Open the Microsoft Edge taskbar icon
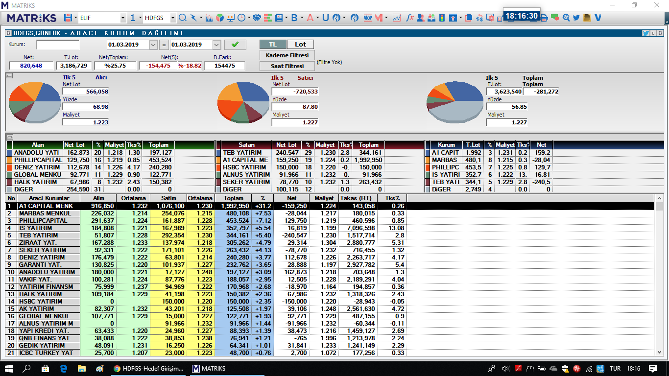 point(63,369)
